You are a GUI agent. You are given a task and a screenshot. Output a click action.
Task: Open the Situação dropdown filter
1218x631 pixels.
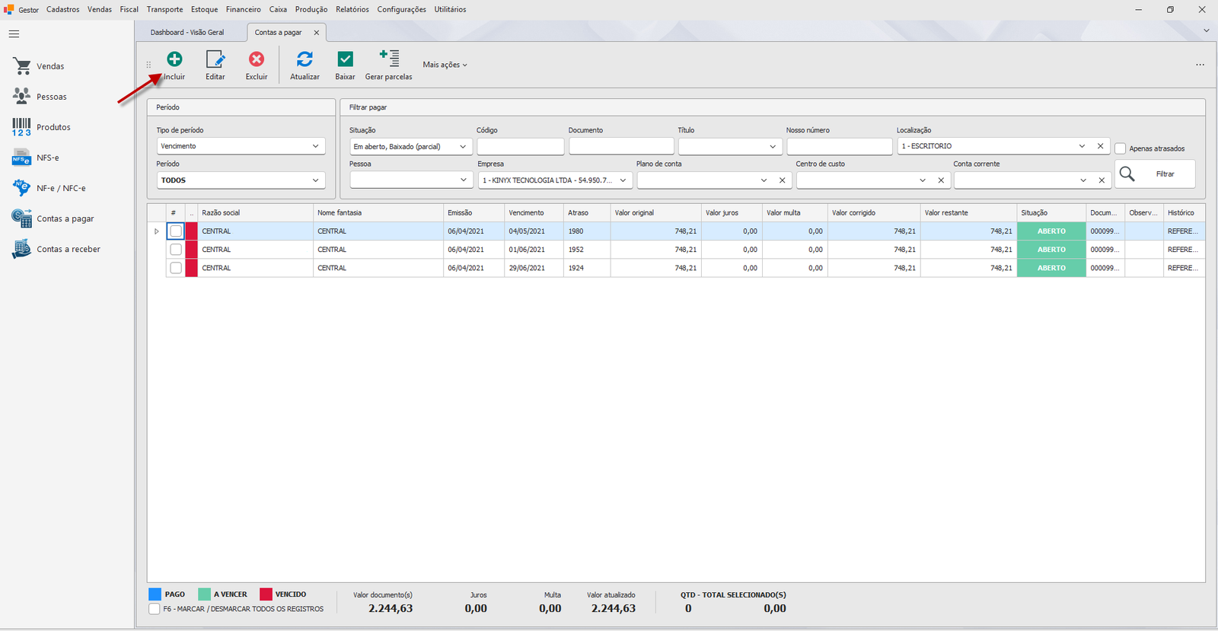coord(410,146)
